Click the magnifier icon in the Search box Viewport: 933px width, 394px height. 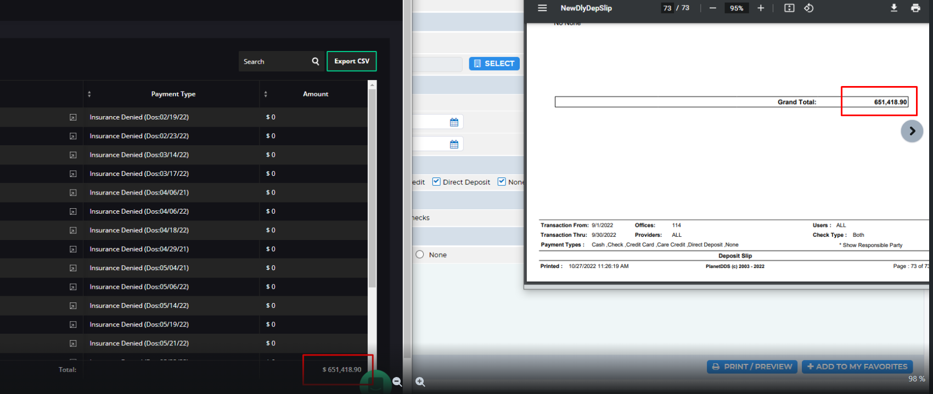316,61
